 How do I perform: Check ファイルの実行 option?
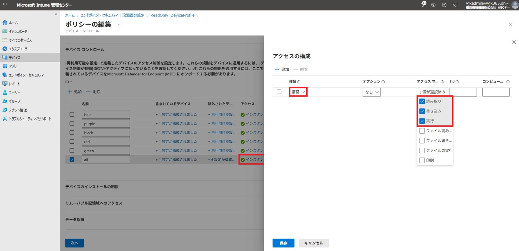[422, 150]
